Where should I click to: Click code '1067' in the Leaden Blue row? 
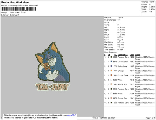tap(132, 62)
